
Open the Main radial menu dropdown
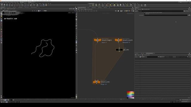30,2
